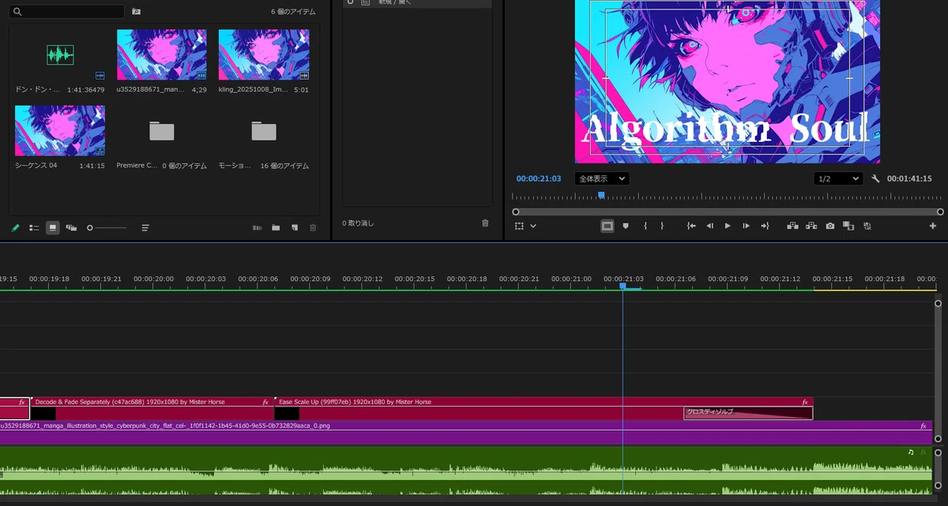Click program monitor timecode 00:00:21:03
Screen dimensions: 948x506
pyautogui.click(x=539, y=178)
